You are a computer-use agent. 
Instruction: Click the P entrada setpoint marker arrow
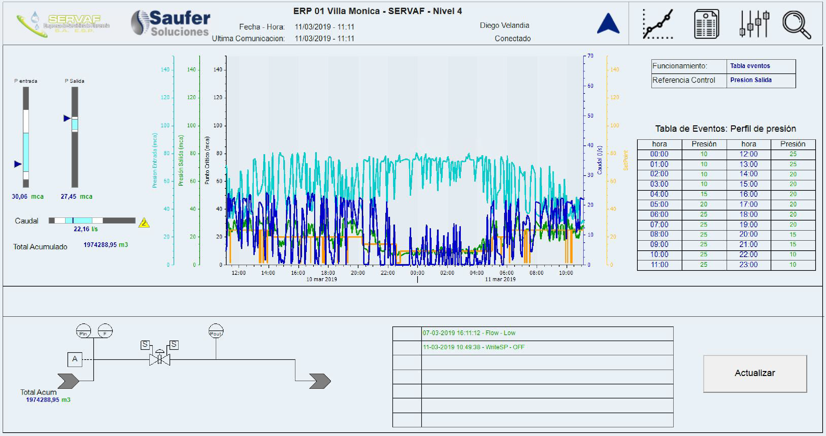pos(18,164)
